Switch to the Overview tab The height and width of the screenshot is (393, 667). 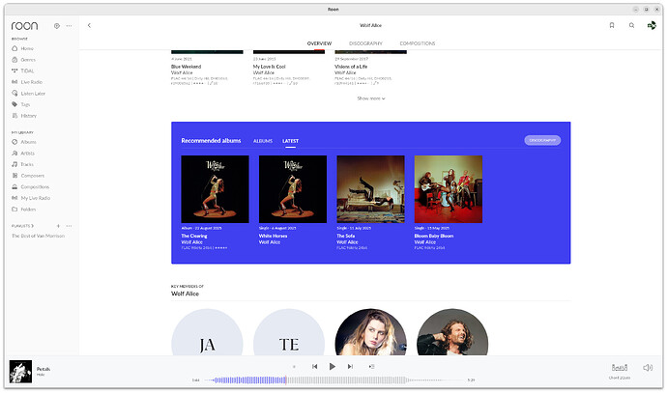coord(319,43)
